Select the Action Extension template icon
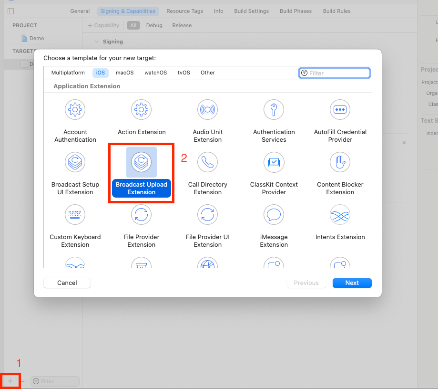Image resolution: width=438 pixels, height=389 pixels. click(x=142, y=109)
